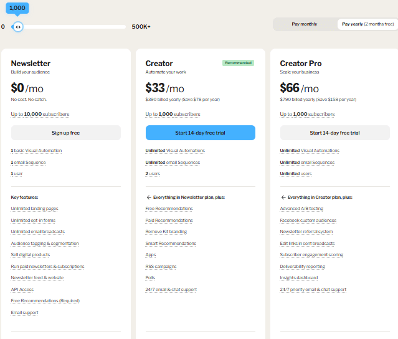398x339 pixels.
Task: Click 'Smart Recommendations' feature
Action: [171, 243]
